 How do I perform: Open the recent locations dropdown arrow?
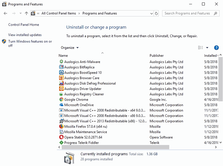coord(20,13)
